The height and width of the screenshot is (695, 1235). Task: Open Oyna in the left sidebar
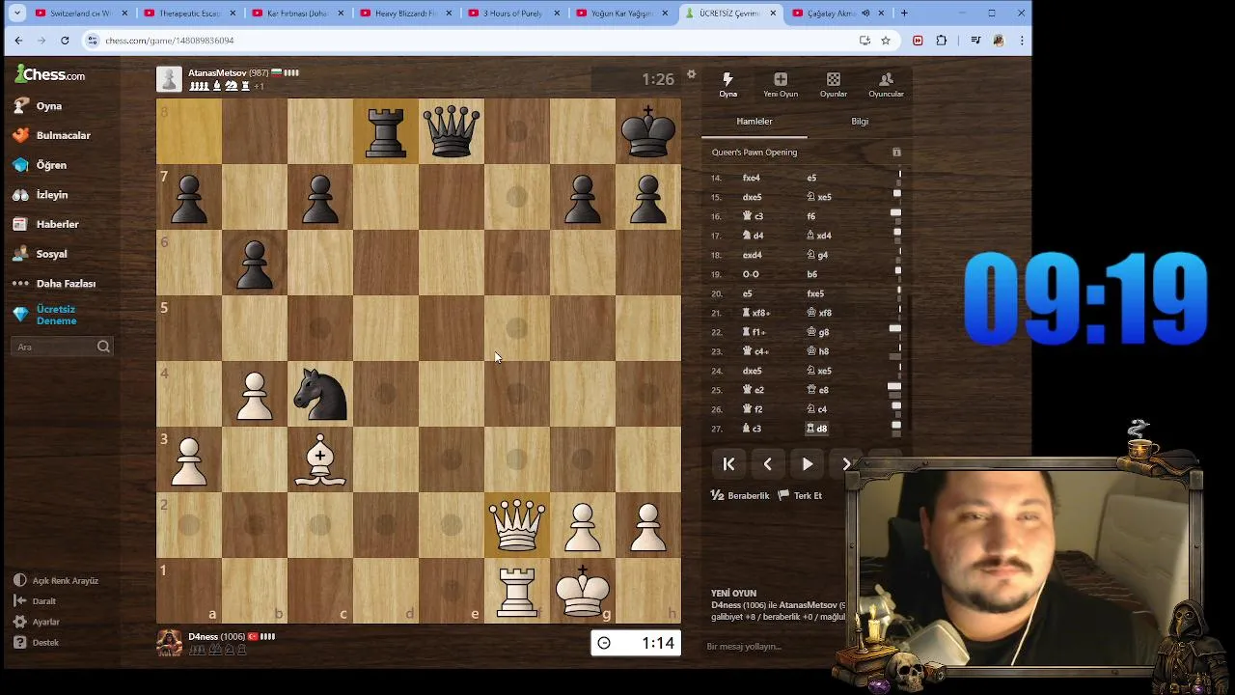tap(39, 106)
